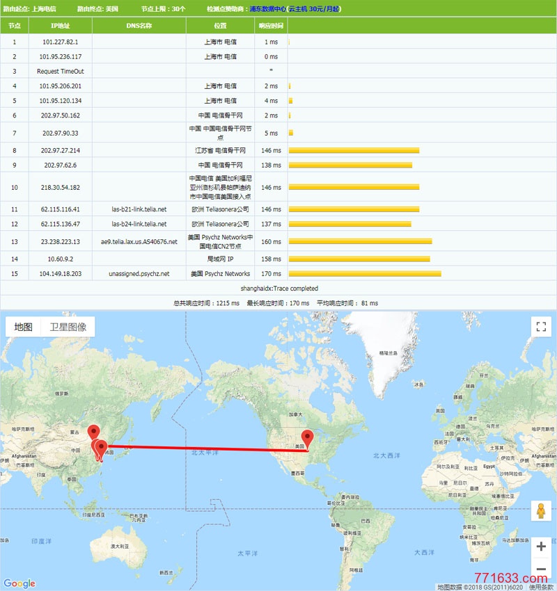This screenshot has height=591, width=557.
Task: Click the 江苏省 电信骨干网 location cell
Action: [x=221, y=150]
